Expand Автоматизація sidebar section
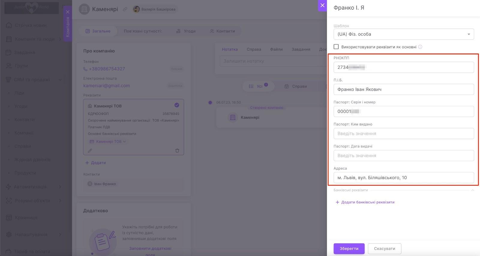Viewport: 480px width, 256px height. [x=30, y=187]
